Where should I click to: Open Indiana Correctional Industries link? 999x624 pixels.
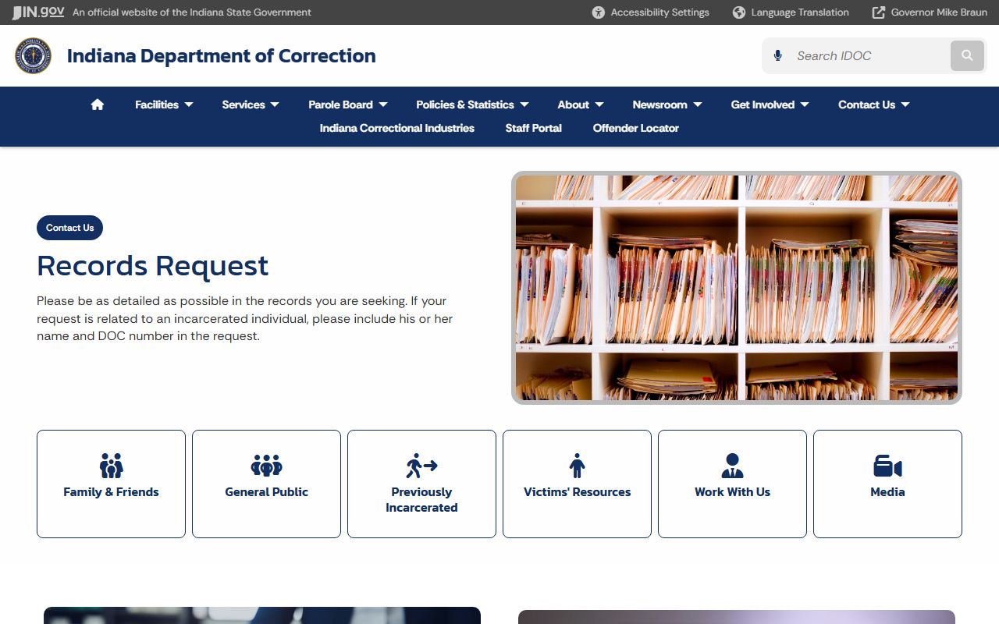[397, 128]
